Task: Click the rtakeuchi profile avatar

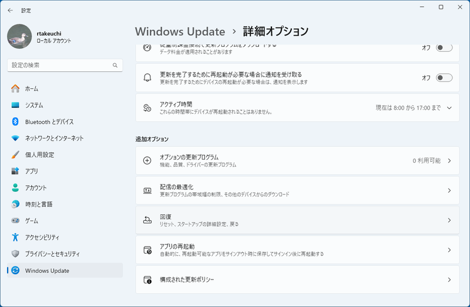Action: coord(19,36)
